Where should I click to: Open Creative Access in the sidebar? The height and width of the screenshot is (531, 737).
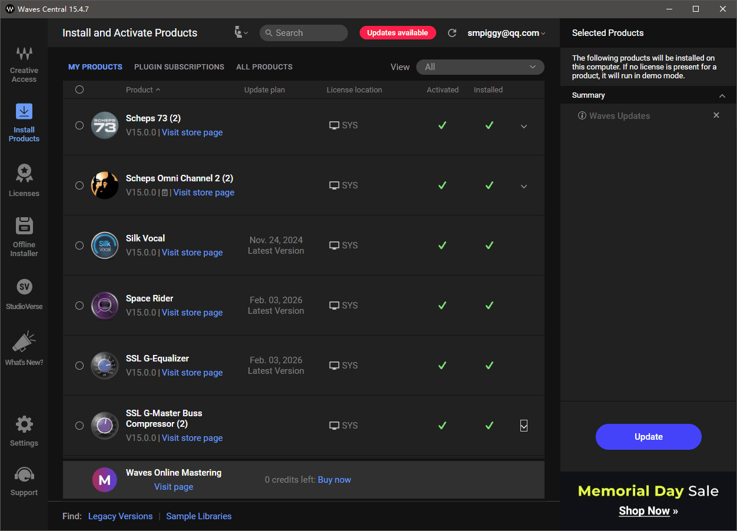pos(24,64)
